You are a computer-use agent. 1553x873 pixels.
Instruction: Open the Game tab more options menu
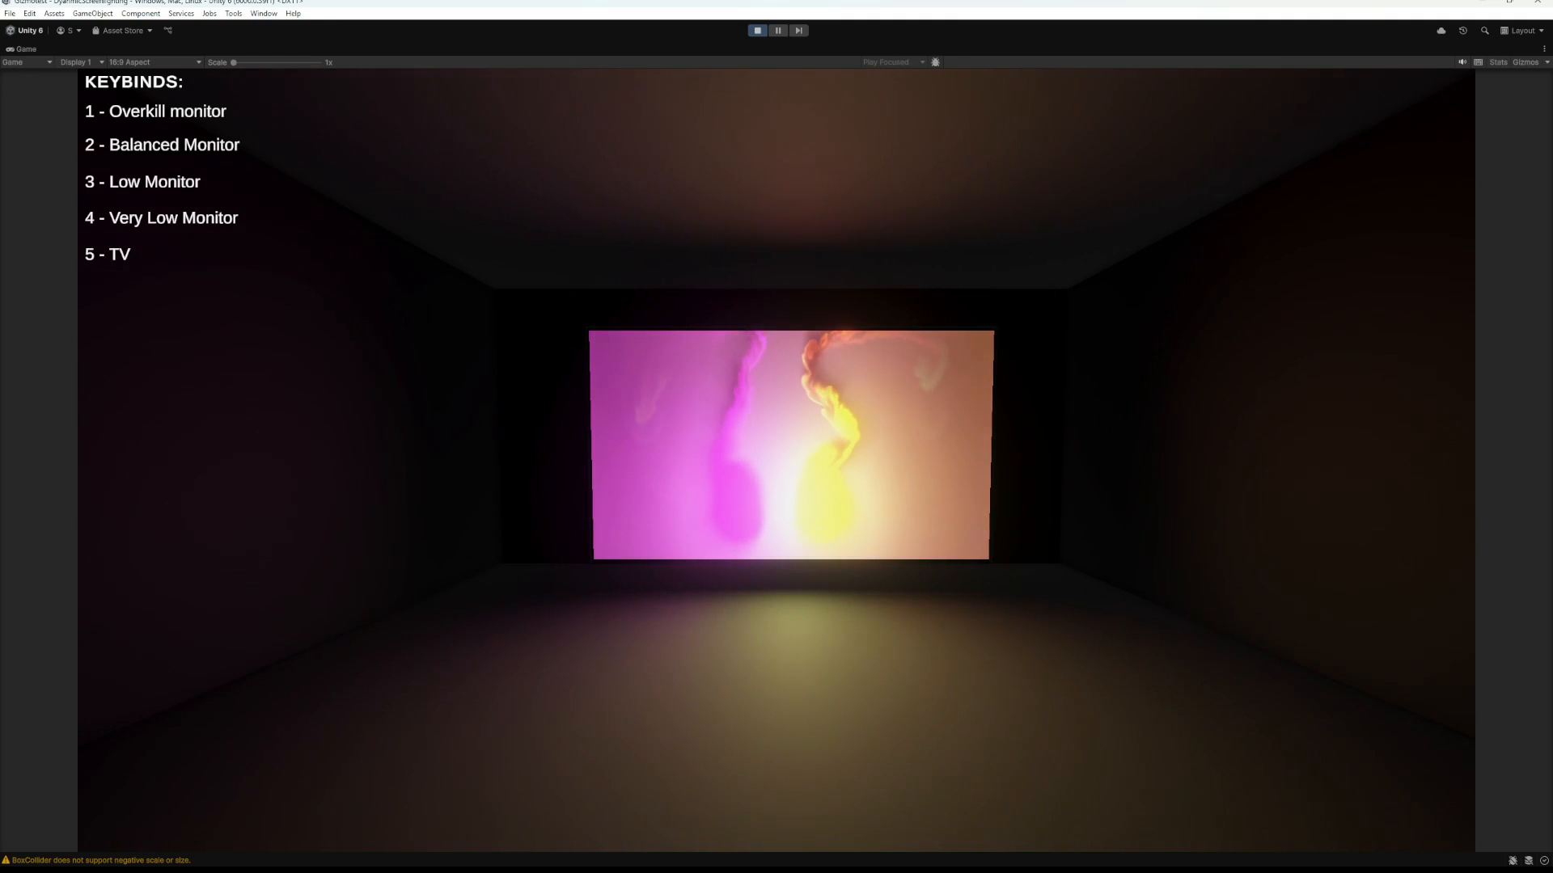(1544, 49)
